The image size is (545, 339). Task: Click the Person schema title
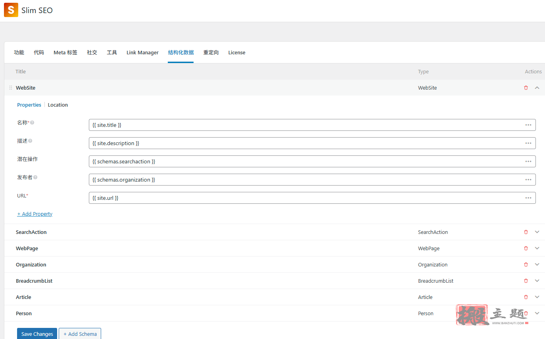(24, 313)
